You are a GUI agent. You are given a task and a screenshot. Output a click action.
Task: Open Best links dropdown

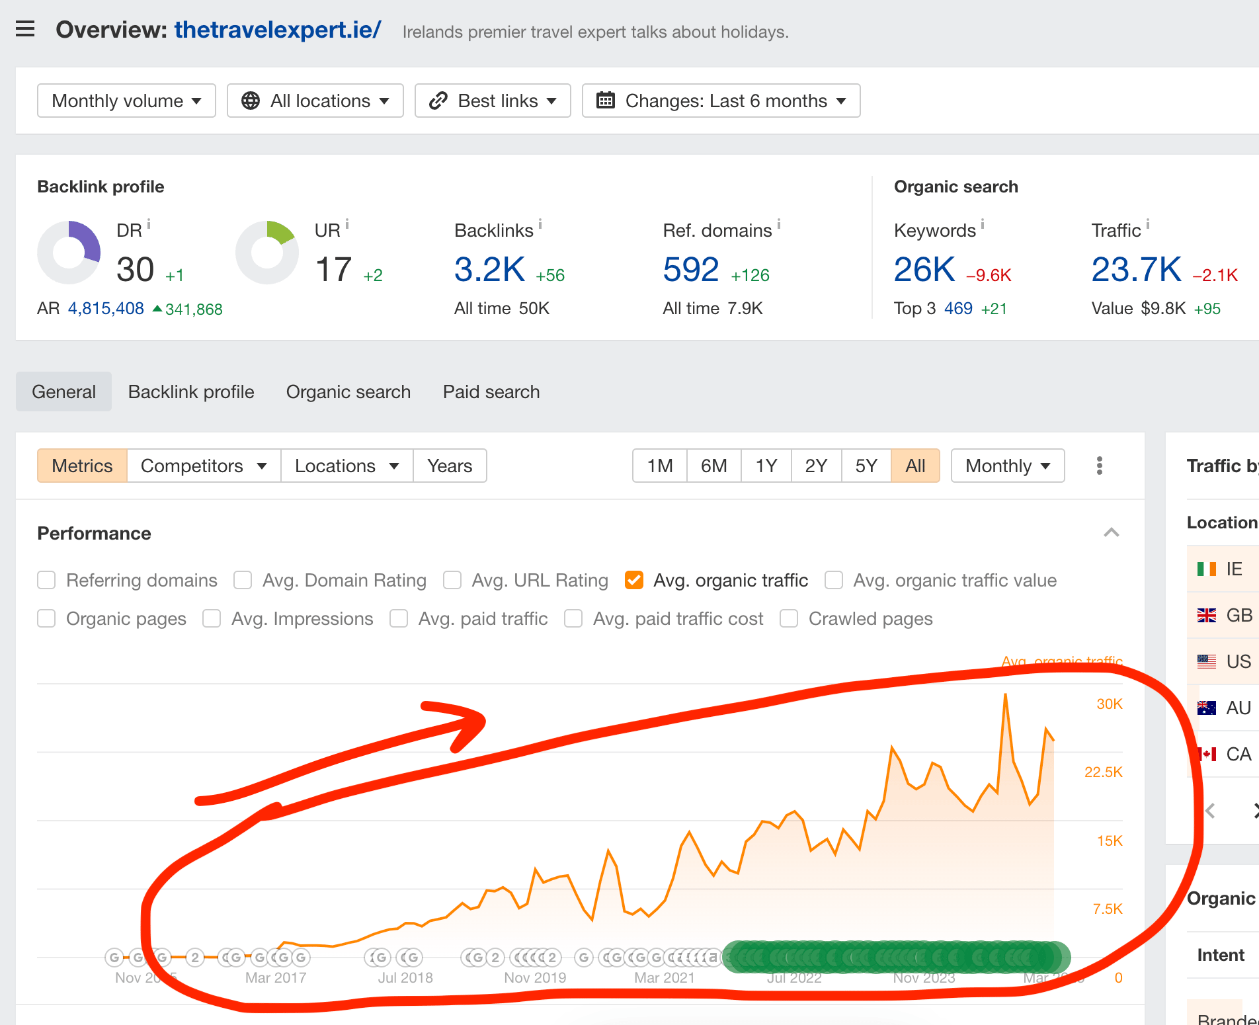click(493, 101)
